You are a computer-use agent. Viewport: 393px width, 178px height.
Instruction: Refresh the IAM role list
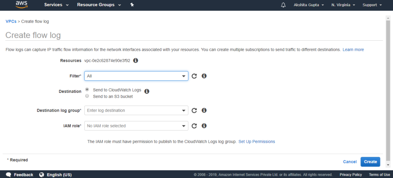click(x=194, y=126)
